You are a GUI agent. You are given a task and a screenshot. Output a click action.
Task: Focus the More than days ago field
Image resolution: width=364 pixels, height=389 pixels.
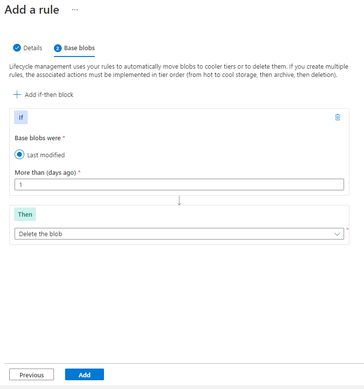179,185
